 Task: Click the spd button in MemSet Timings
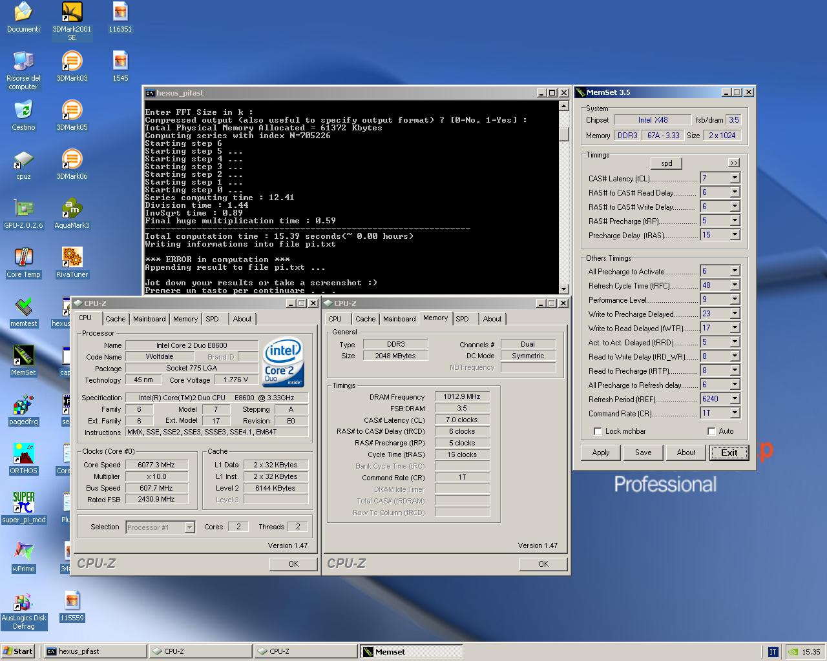point(667,163)
